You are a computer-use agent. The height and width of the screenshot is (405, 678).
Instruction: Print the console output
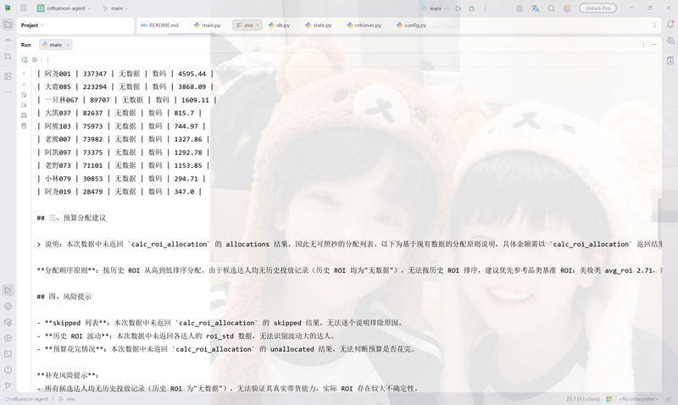click(x=24, y=115)
